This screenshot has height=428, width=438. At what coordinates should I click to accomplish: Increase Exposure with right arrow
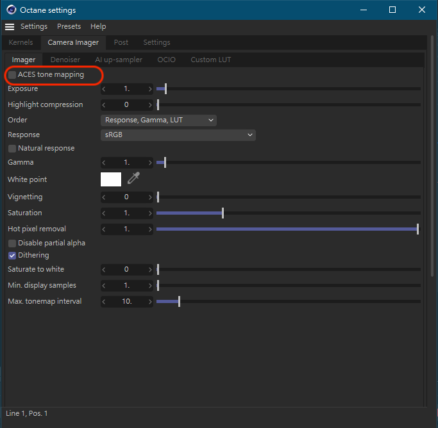tap(150, 89)
